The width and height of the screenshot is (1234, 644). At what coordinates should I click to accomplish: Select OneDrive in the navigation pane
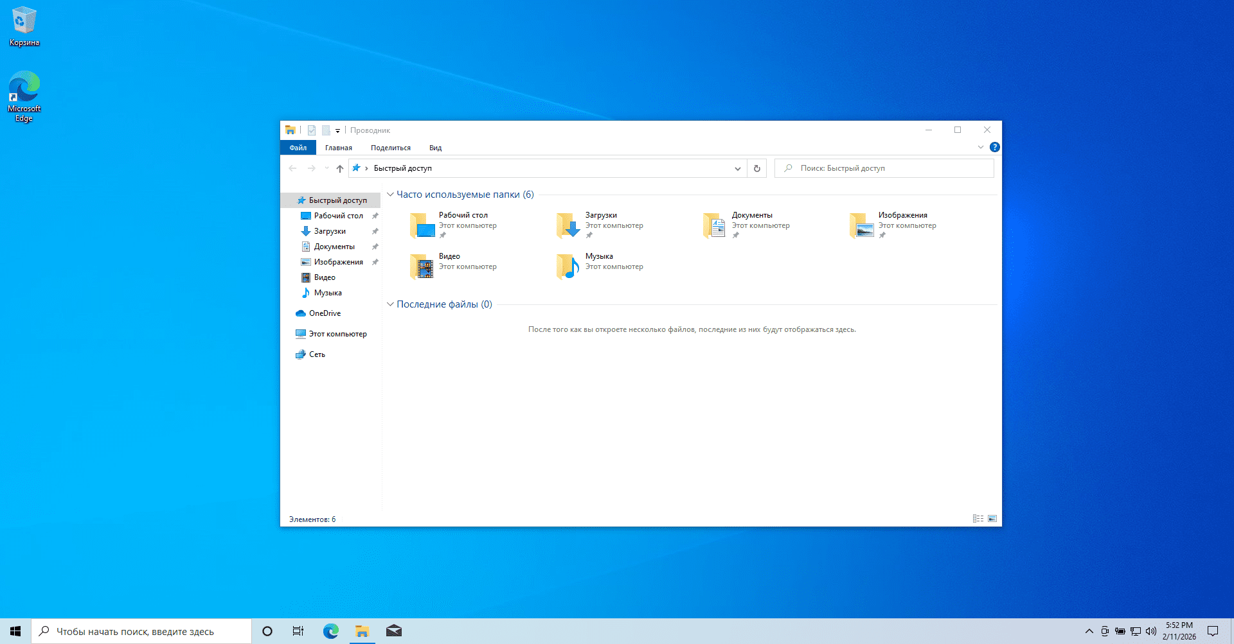click(325, 313)
